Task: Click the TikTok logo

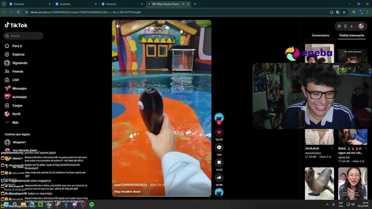Action: click(16, 25)
